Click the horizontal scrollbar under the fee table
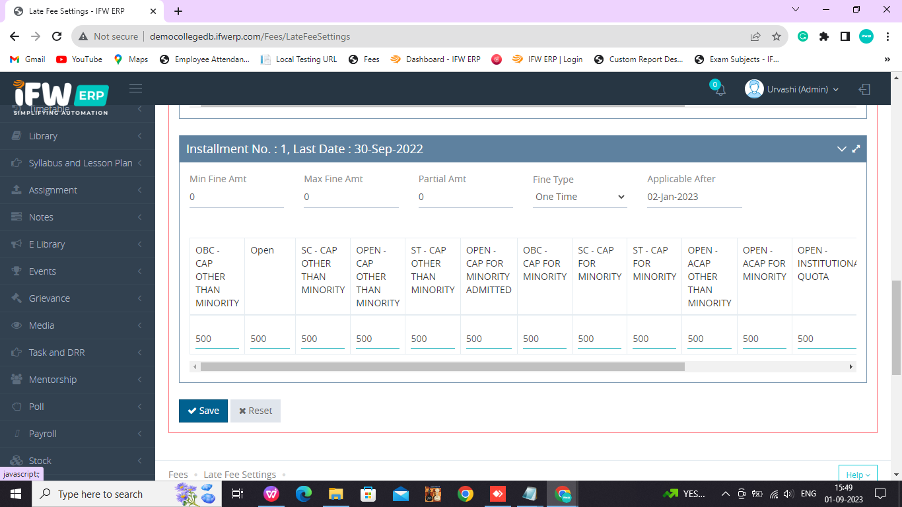 442,366
